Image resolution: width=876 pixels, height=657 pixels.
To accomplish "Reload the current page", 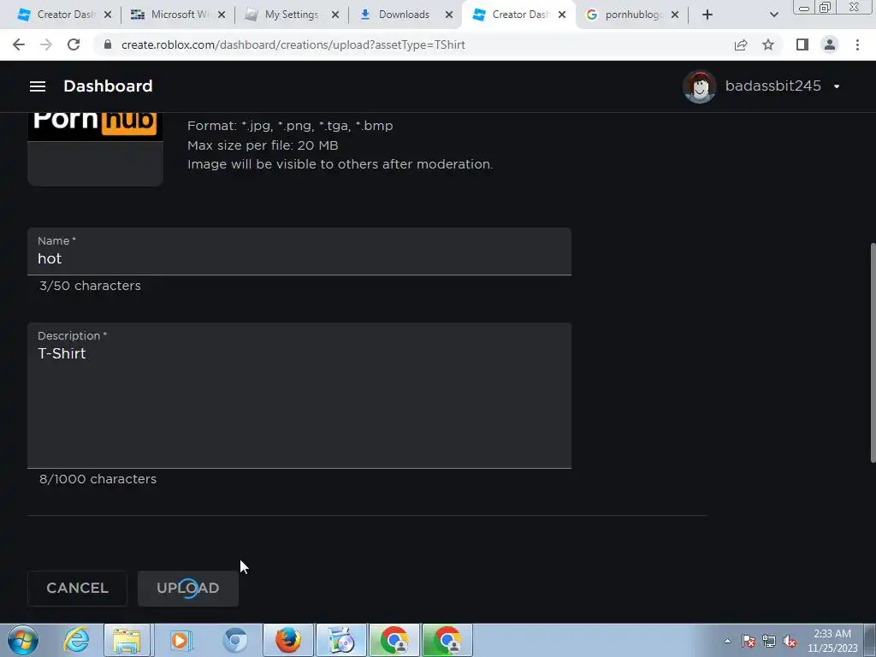I will (74, 44).
